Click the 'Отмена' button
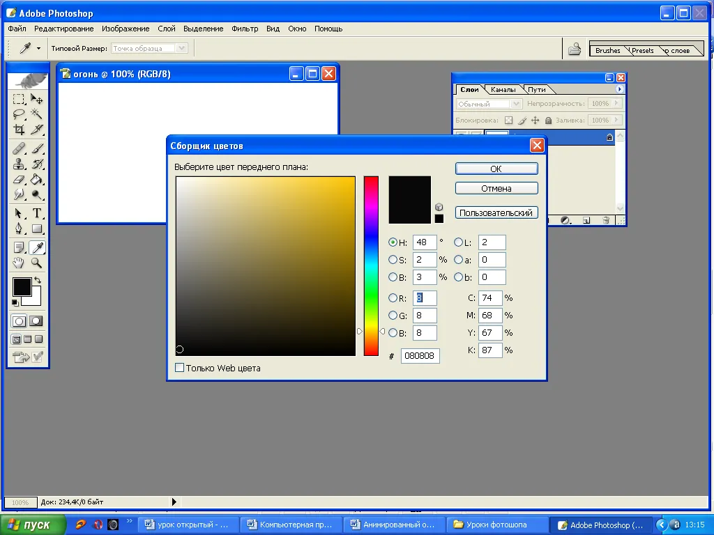 pyautogui.click(x=496, y=188)
